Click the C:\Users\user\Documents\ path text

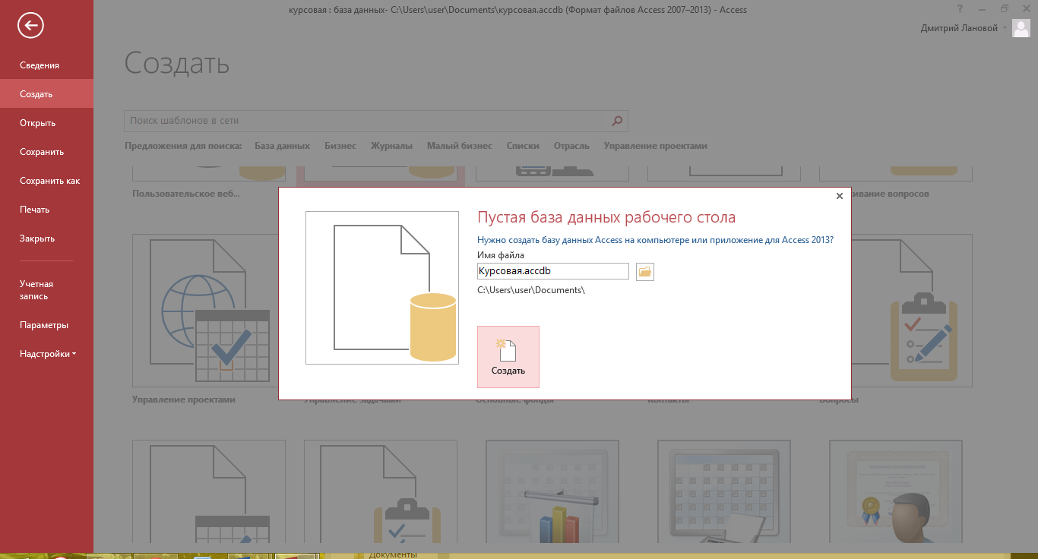(x=531, y=290)
